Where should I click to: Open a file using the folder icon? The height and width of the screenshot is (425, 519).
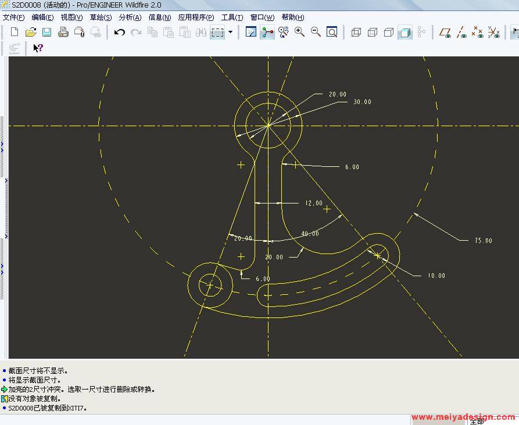tap(31, 32)
